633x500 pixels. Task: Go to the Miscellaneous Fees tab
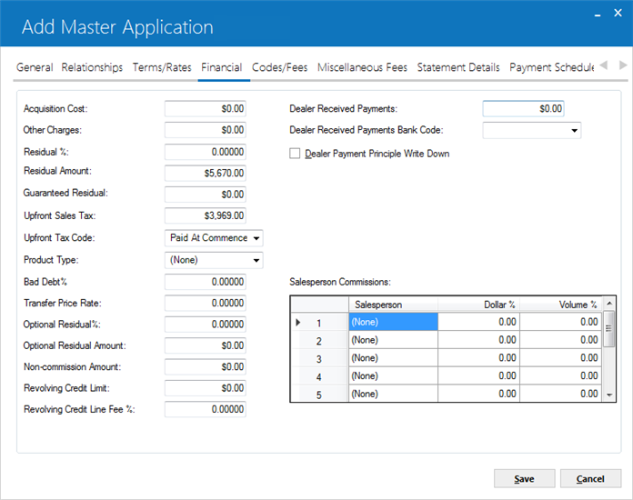pyautogui.click(x=362, y=67)
